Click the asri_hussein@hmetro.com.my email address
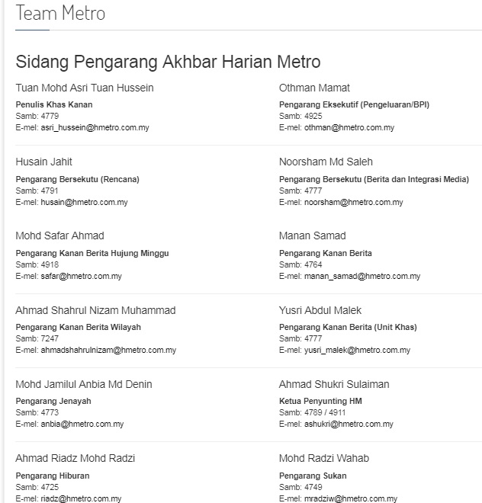This screenshot has width=482, height=503. pos(95,128)
